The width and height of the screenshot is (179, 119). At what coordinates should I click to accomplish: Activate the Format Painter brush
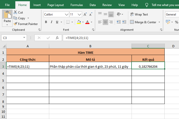click(15, 24)
